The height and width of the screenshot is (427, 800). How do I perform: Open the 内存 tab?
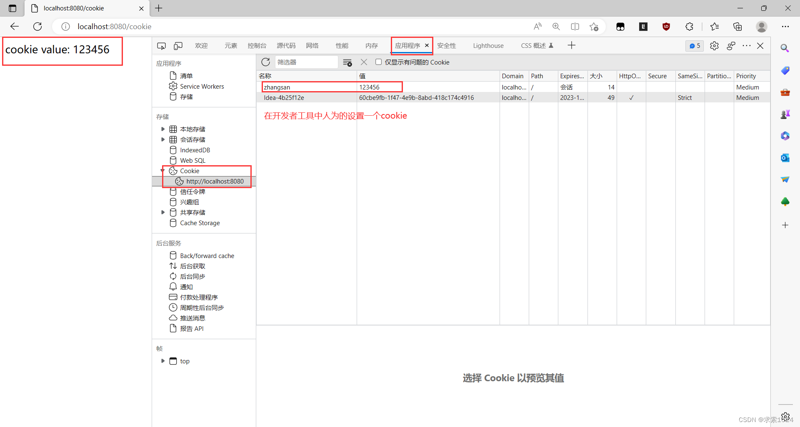point(372,46)
